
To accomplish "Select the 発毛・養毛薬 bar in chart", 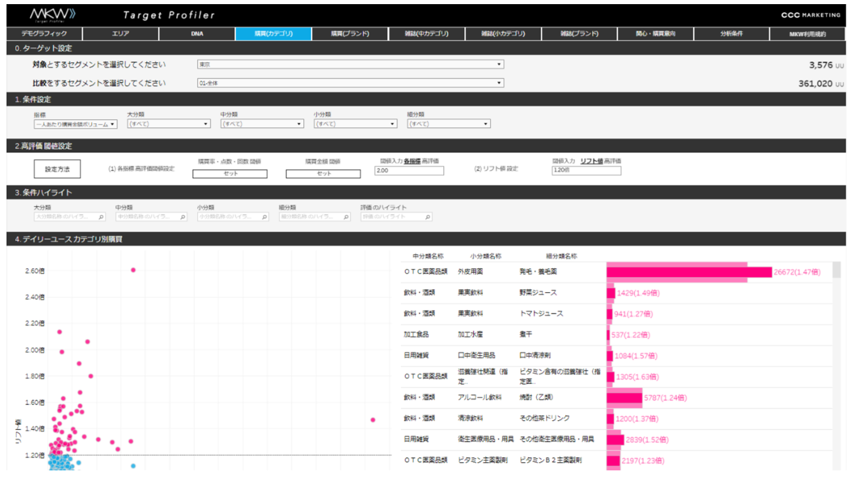I will tap(689, 272).
